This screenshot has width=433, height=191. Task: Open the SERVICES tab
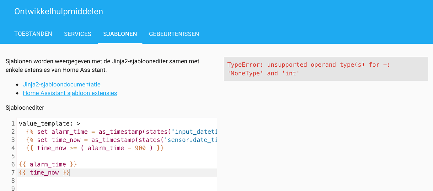[78, 34]
